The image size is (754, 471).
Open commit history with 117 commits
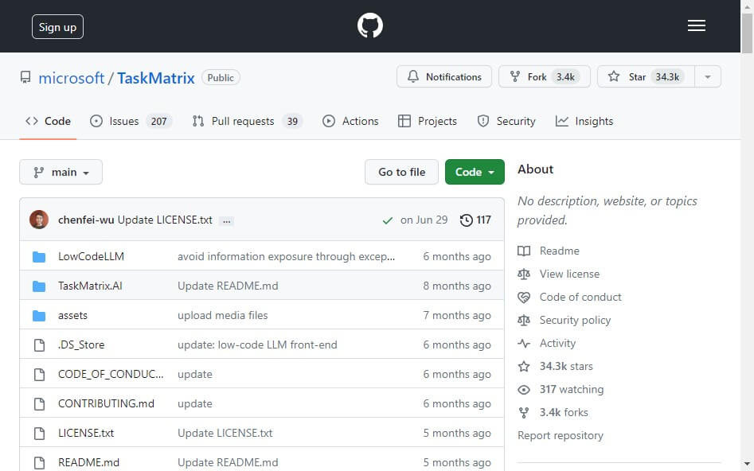(x=475, y=220)
